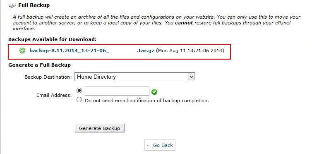Focus the Email Address text field
The height and width of the screenshot is (154, 312).
117,91
